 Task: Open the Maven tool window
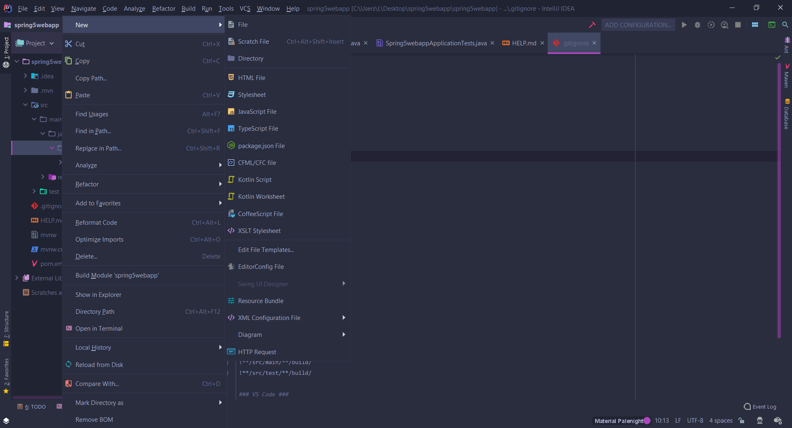coord(787,75)
